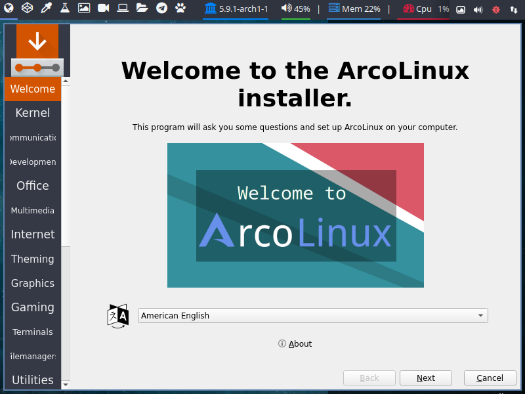Click the dropdown arrow of language selector
Screen dimensions: 525x394
coord(480,316)
